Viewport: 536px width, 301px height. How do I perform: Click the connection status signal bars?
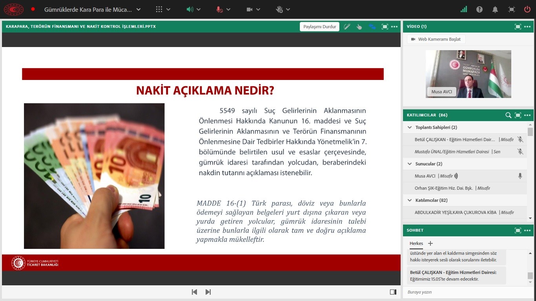coord(464,9)
